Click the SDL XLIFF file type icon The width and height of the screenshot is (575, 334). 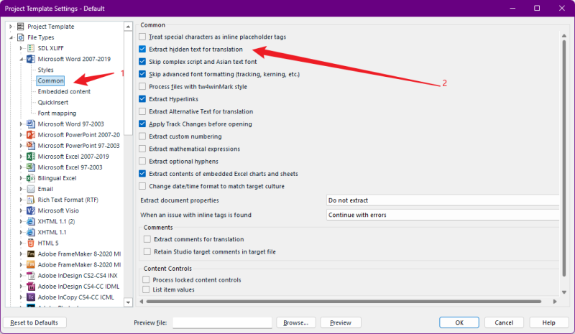click(31, 48)
